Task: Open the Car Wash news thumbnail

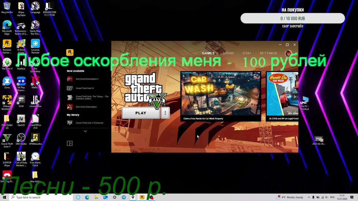Action: [221, 93]
